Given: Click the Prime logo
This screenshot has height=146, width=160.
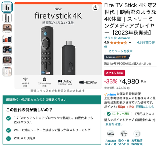Looking at the screenshot, I should click(x=110, y=94).
